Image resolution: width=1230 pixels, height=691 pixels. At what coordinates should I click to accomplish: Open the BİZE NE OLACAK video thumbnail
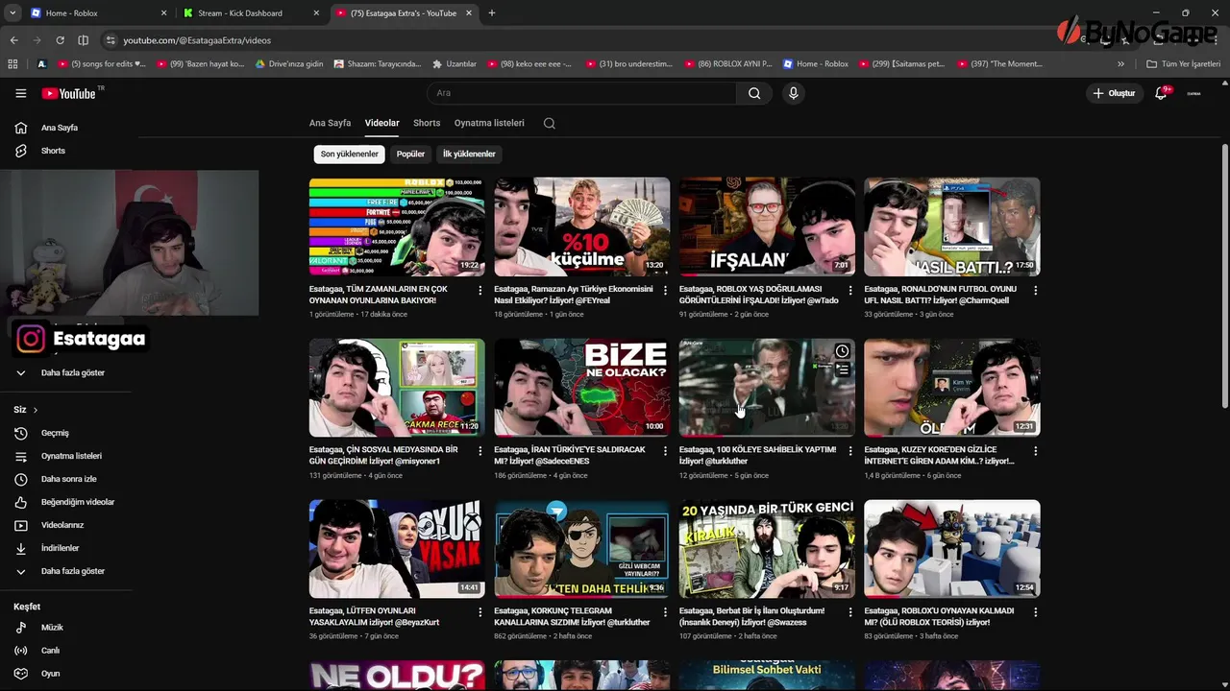[581, 388]
